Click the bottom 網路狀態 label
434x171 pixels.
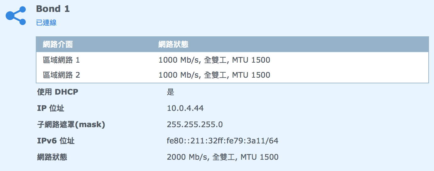pos(52,157)
